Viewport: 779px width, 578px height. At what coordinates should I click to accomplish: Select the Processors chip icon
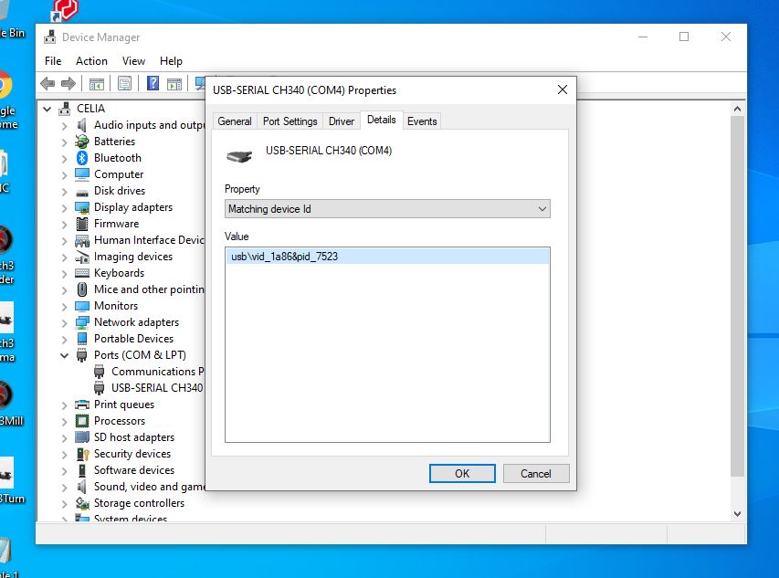(x=82, y=421)
